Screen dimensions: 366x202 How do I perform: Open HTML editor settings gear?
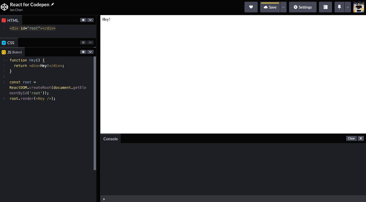pyautogui.click(x=83, y=20)
